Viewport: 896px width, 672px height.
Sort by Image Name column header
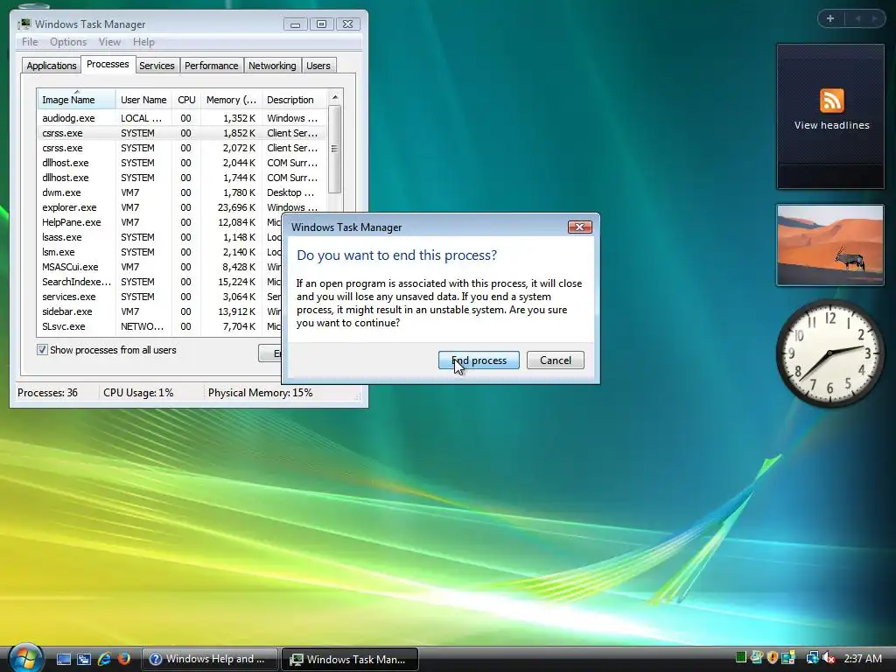click(x=77, y=100)
